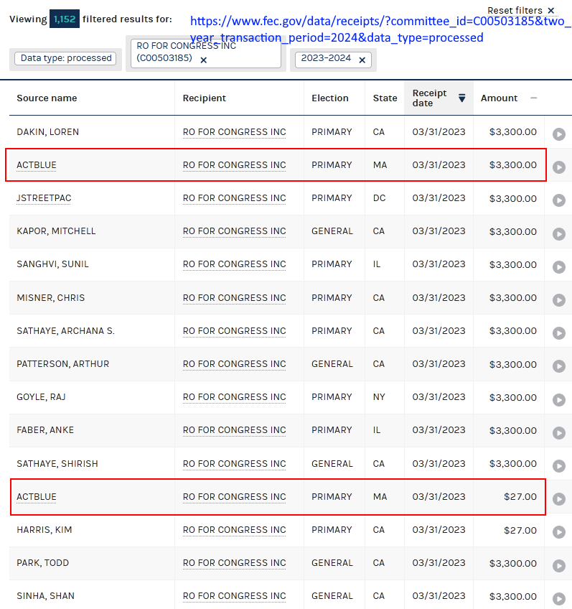This screenshot has width=572, height=609.
Task: Select the SANGHVI, SUNIL source name
Action: click(52, 264)
